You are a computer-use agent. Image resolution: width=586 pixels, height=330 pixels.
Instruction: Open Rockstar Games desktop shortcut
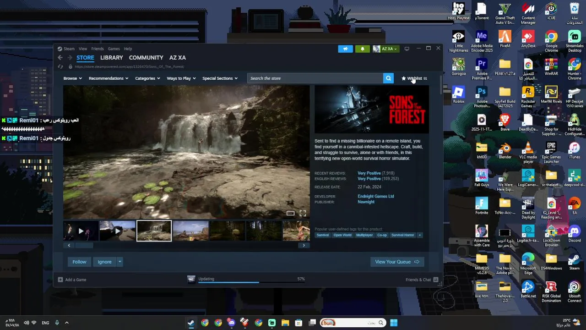pos(528,97)
